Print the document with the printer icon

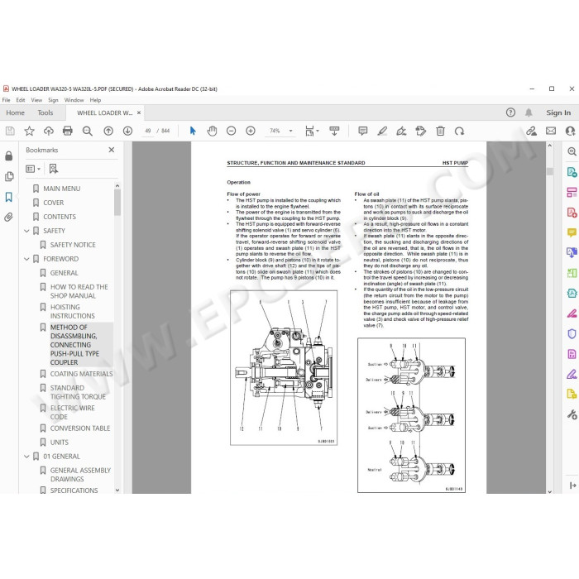point(68,131)
